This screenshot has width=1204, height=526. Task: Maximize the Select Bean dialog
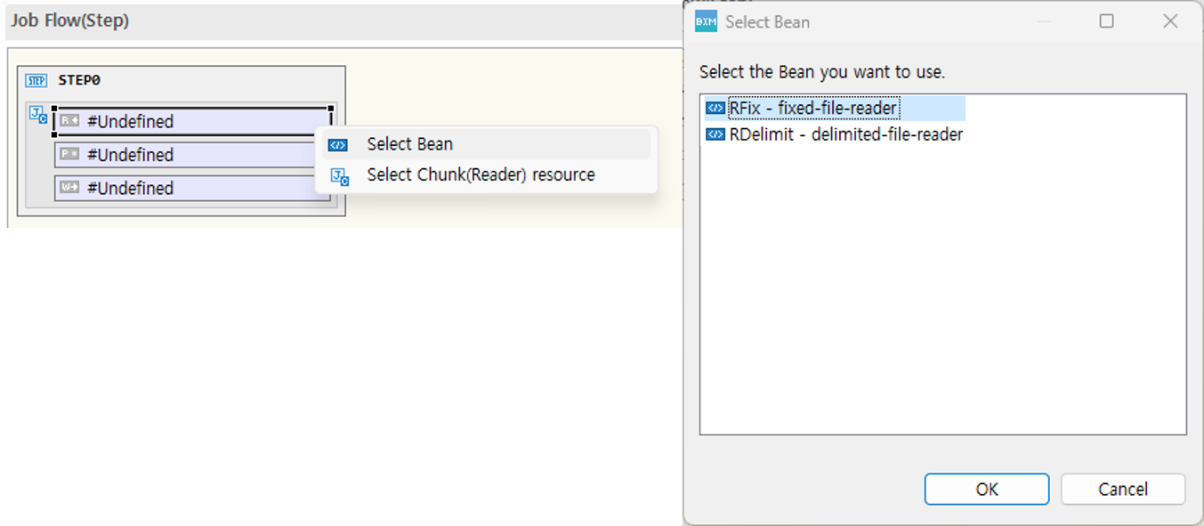(x=1106, y=21)
